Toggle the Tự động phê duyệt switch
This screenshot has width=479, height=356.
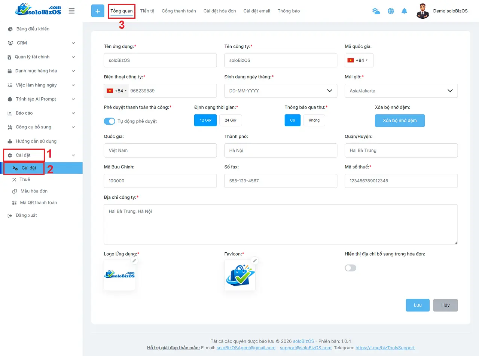[110, 121]
